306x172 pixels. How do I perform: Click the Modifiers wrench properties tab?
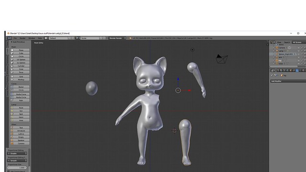[x=297, y=70]
